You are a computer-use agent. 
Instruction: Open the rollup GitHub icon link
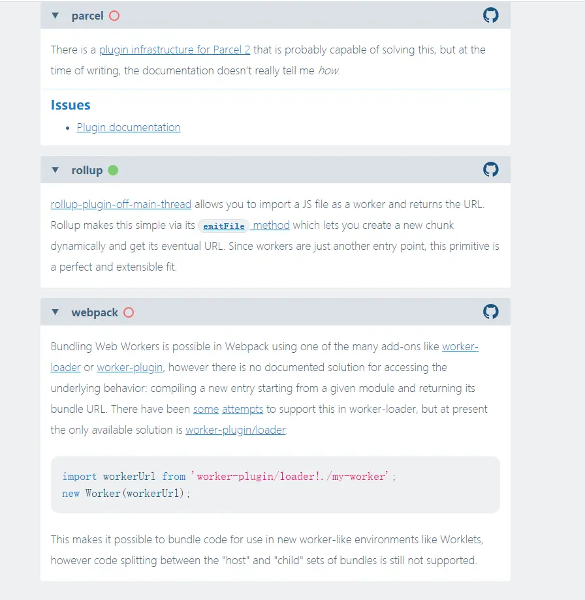click(490, 170)
